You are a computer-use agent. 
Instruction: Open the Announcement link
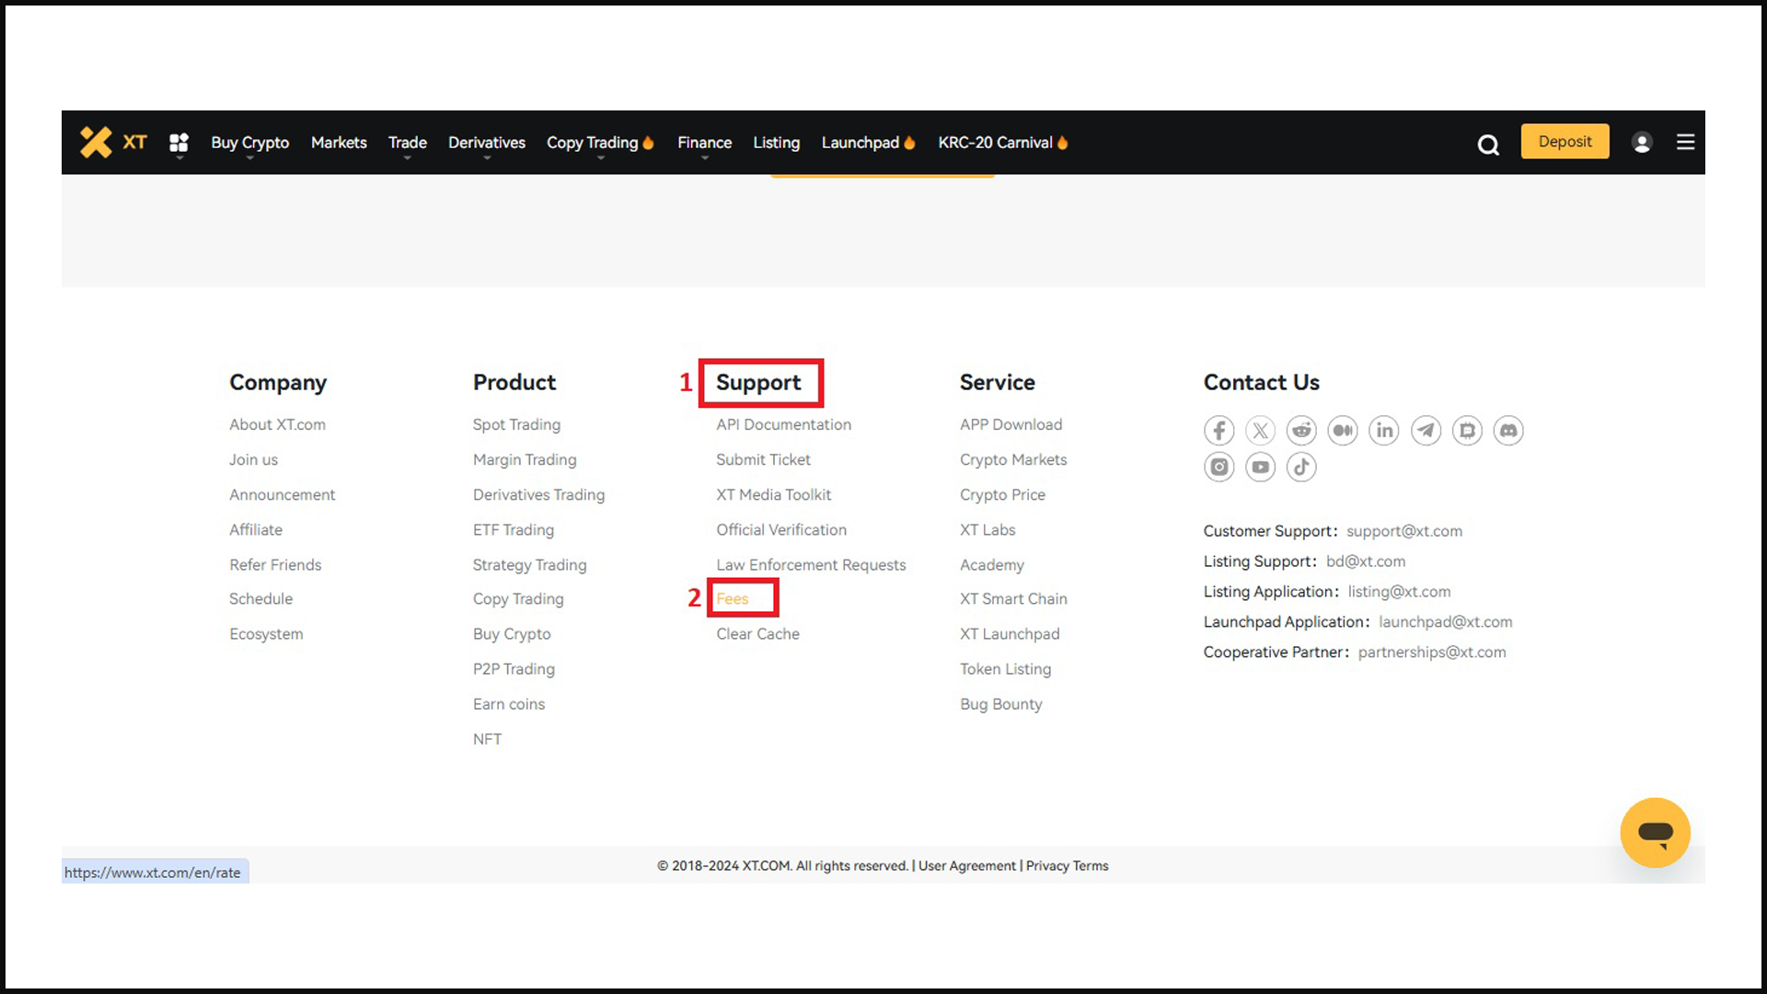pyautogui.click(x=282, y=494)
